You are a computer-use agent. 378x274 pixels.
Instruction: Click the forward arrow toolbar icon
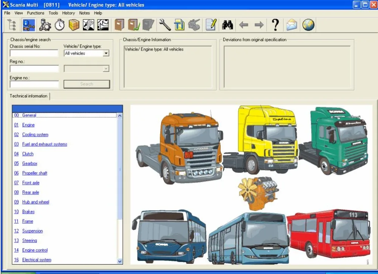point(259,25)
